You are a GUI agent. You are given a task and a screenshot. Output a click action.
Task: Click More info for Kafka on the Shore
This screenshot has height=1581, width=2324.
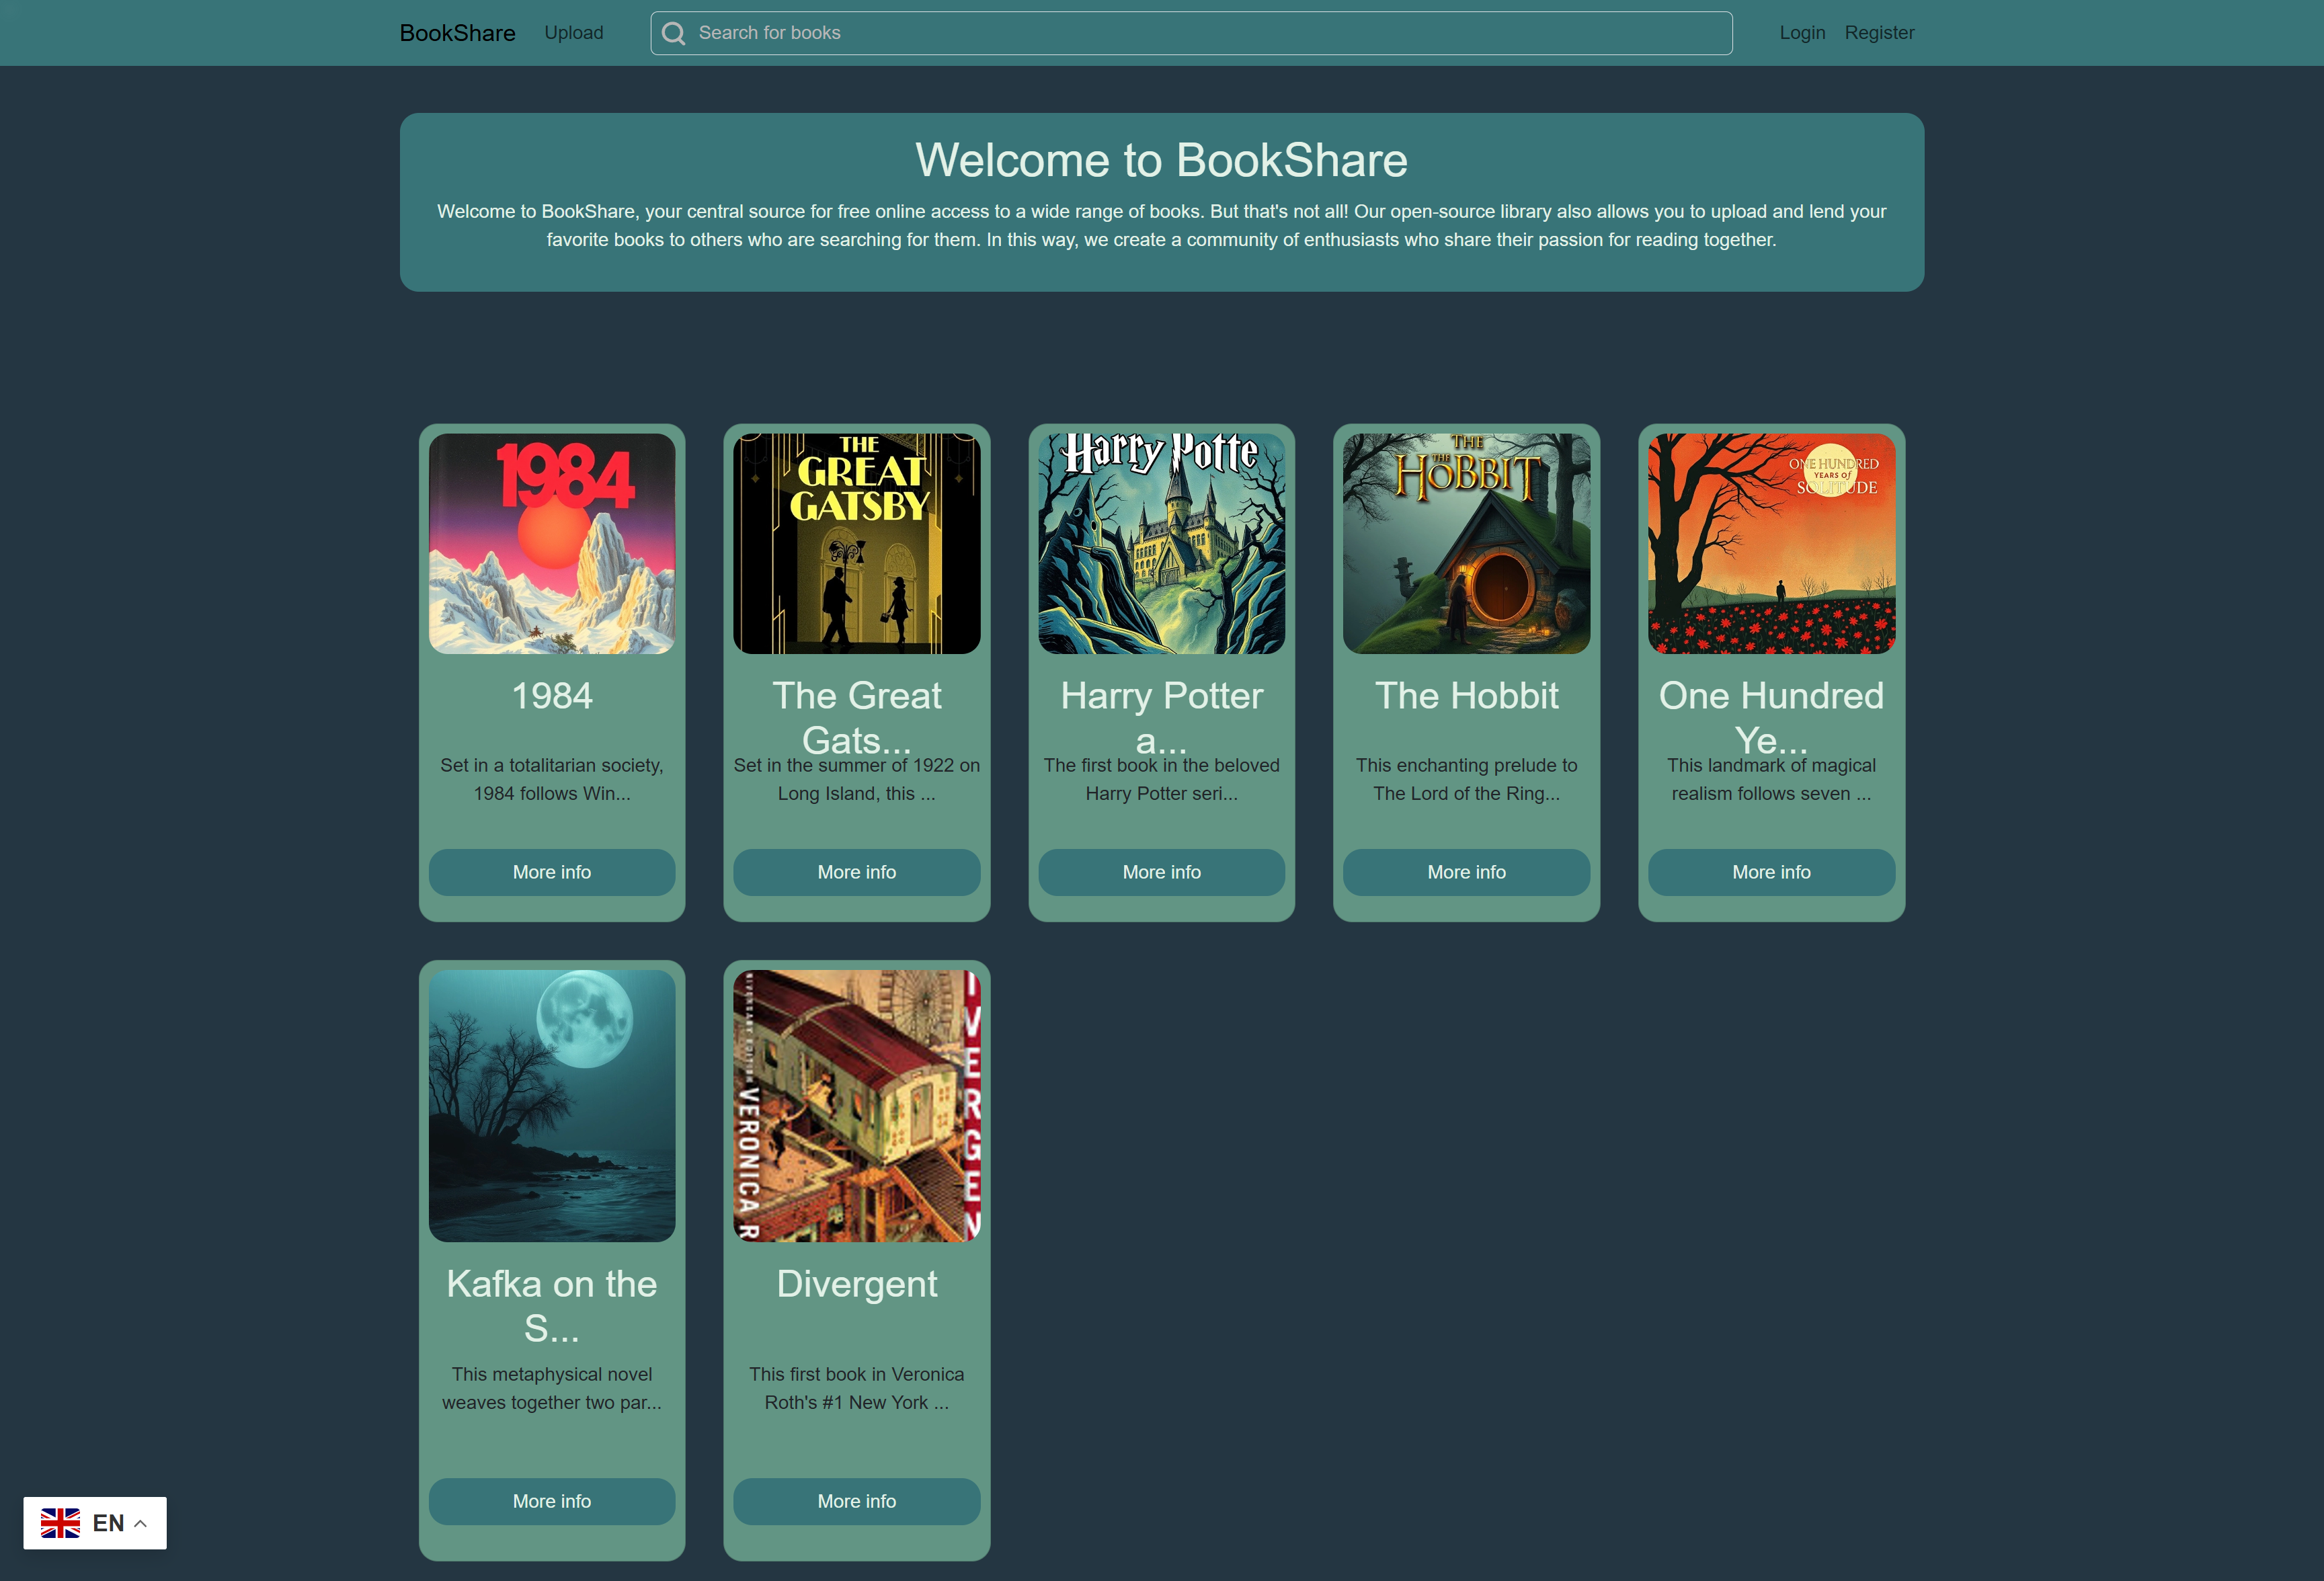551,1501
